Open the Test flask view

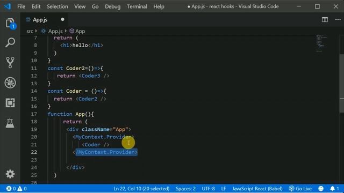[x=10, y=123]
